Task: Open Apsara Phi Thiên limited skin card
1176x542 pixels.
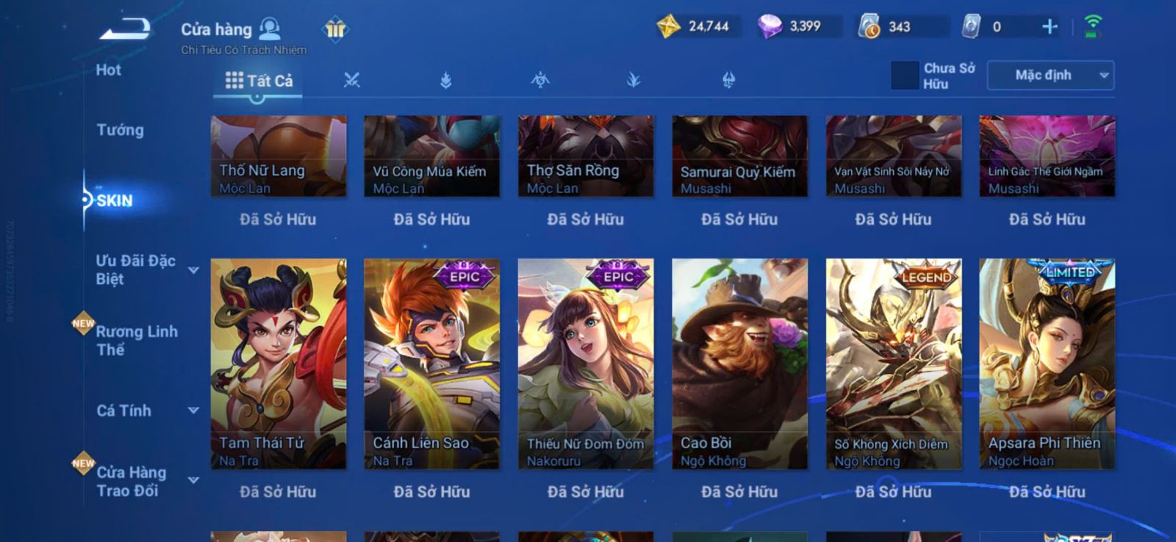Action: click(x=1047, y=364)
